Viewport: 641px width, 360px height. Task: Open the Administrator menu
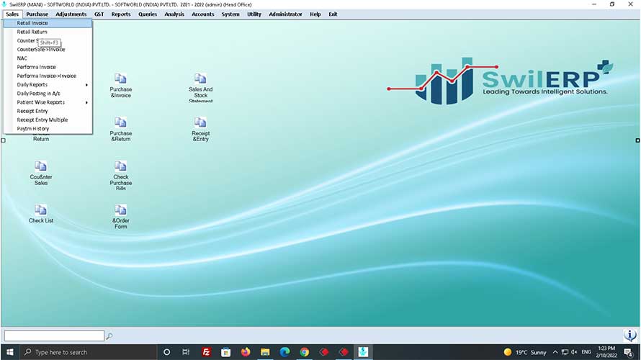pyautogui.click(x=285, y=14)
